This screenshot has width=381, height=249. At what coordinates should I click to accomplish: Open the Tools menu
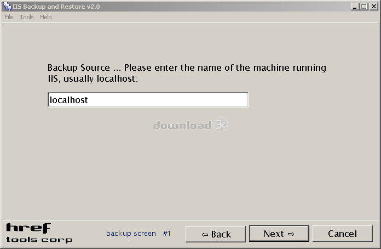point(27,17)
